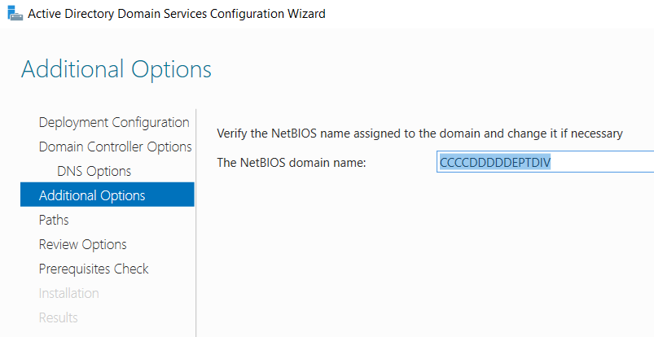Go to Domain Controller Options step

115,147
